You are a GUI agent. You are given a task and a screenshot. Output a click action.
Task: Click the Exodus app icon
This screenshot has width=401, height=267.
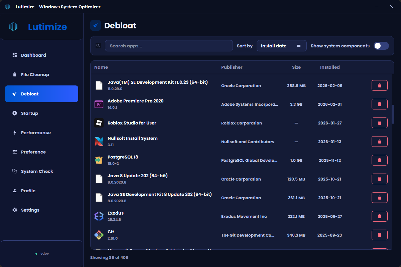[x=99, y=216]
